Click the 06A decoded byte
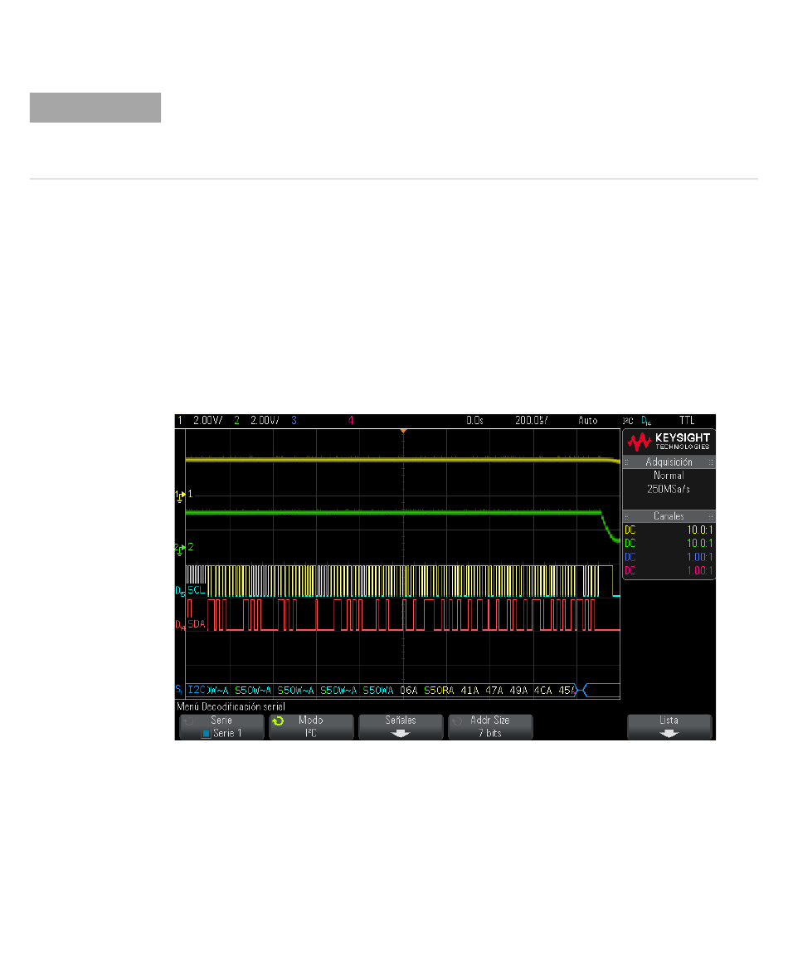788x967 pixels. pos(408,691)
